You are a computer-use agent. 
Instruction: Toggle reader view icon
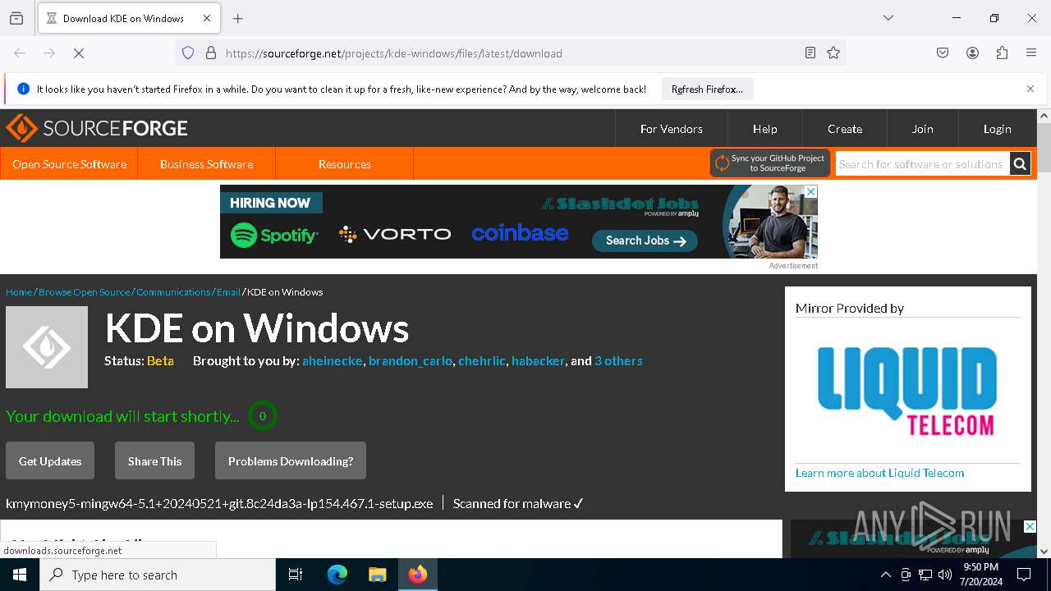(810, 53)
